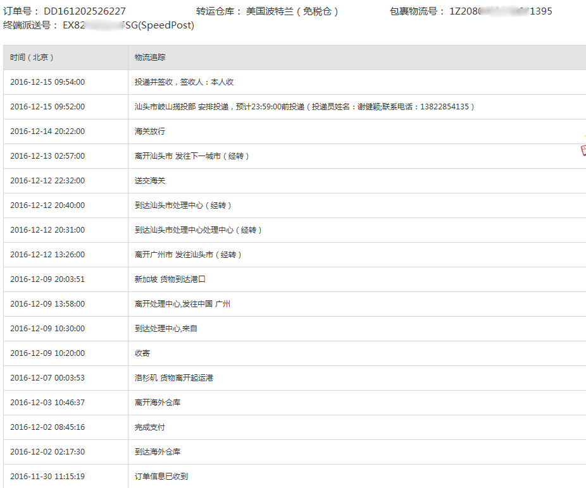Click timestamp 2016-12-14 20:22:00
The image size is (586, 488).
pyautogui.click(x=47, y=131)
